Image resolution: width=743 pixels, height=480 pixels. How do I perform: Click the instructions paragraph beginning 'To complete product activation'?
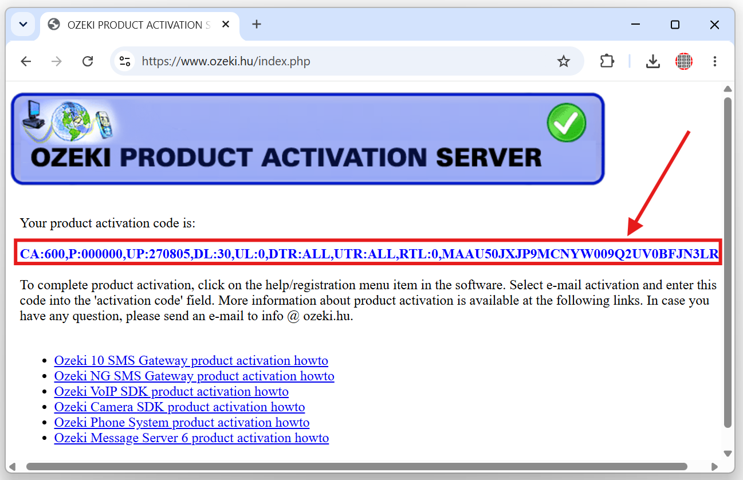click(x=368, y=300)
